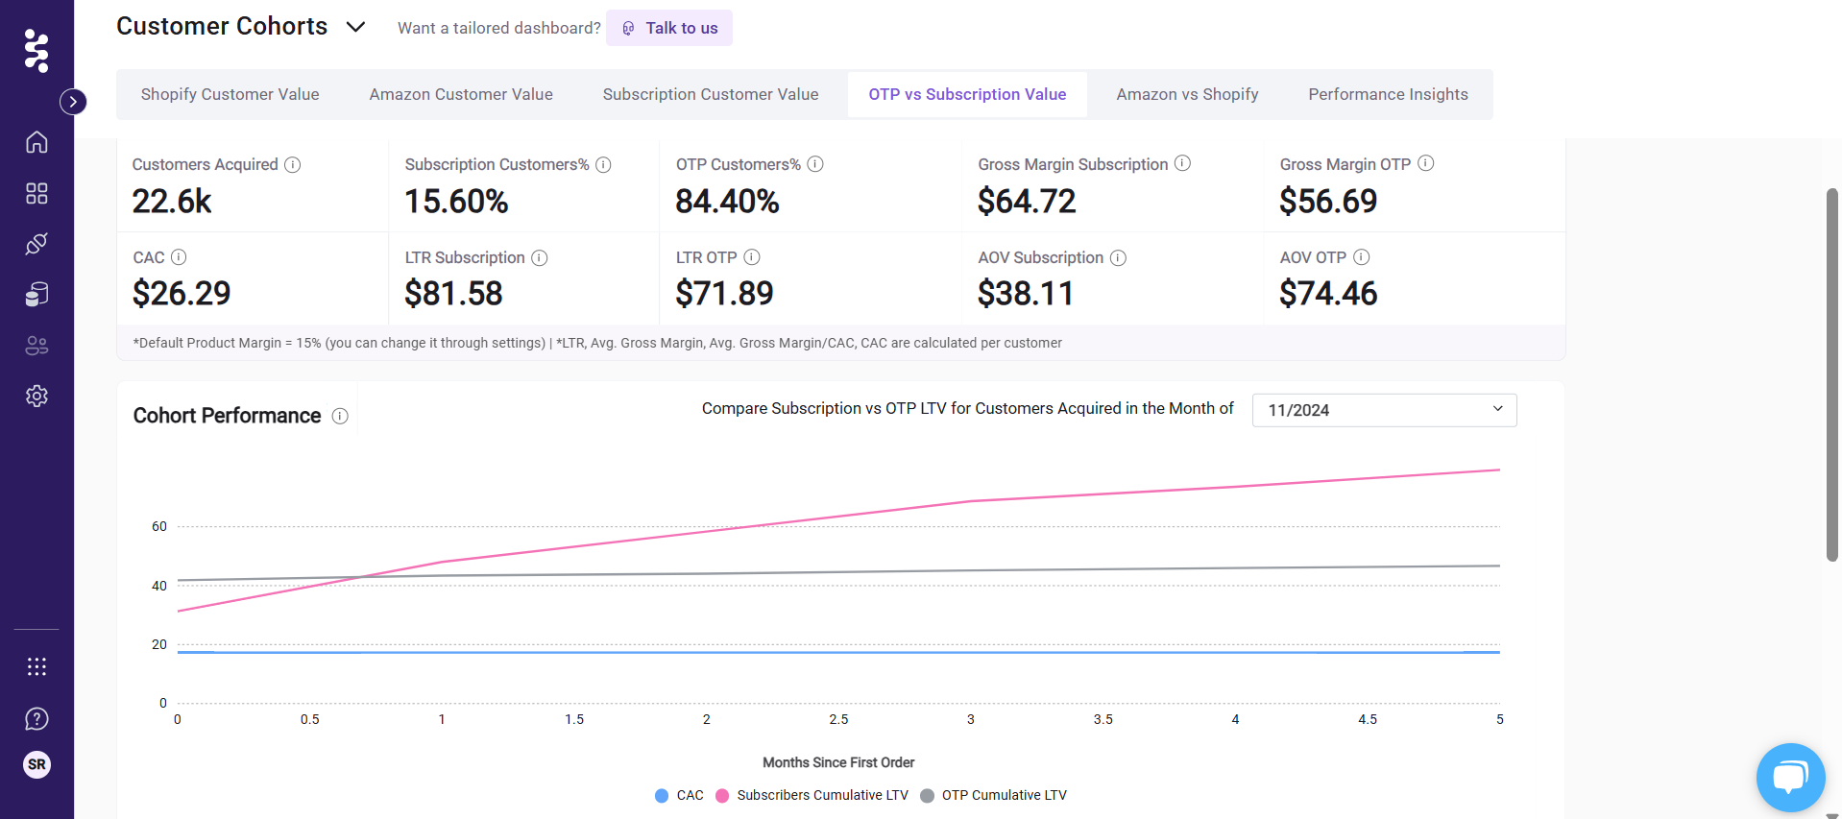
Task: Open the Home icon in sidebar
Action: tap(36, 142)
